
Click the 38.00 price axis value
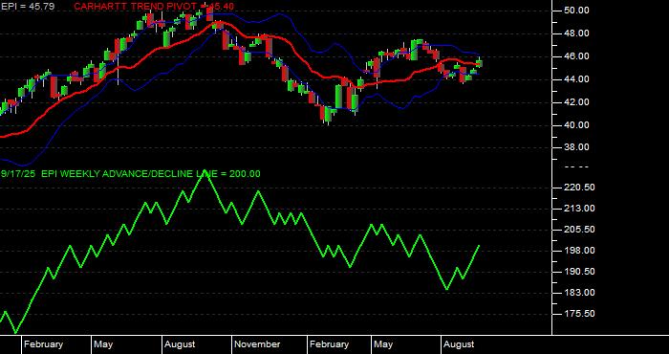(x=576, y=147)
